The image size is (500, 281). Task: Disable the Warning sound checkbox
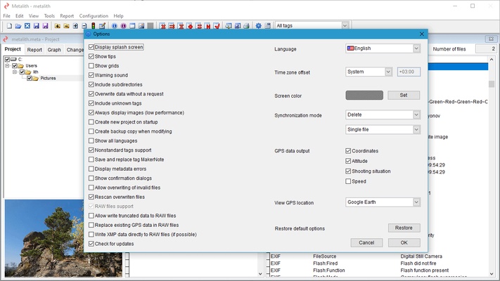[x=91, y=75]
